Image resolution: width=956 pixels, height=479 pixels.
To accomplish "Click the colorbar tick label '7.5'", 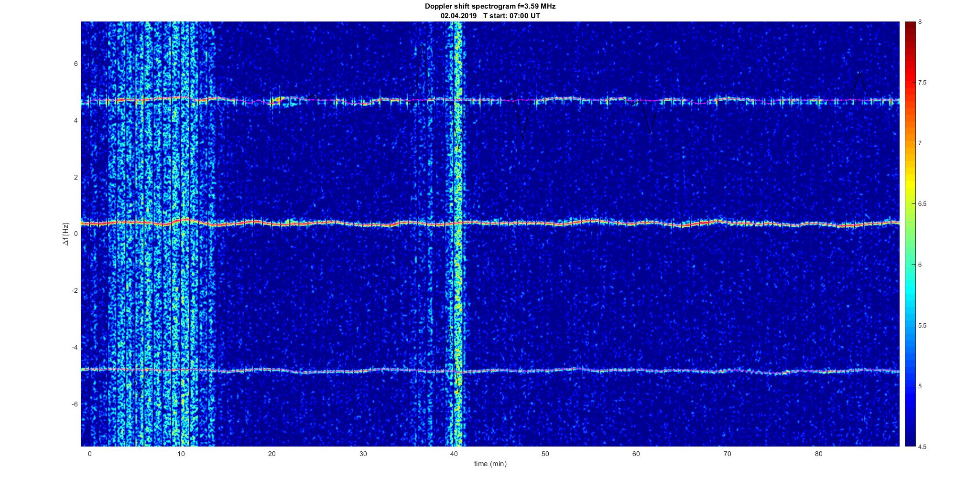I will (x=922, y=83).
